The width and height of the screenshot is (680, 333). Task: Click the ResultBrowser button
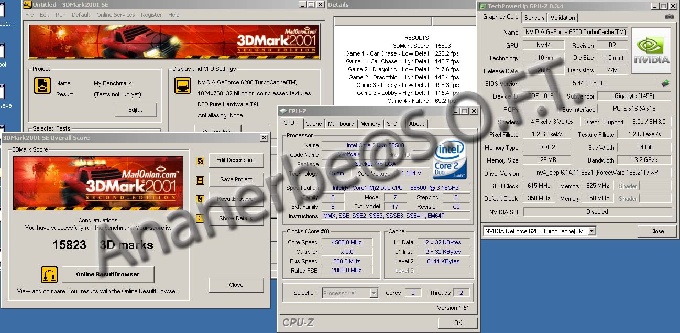236,199
